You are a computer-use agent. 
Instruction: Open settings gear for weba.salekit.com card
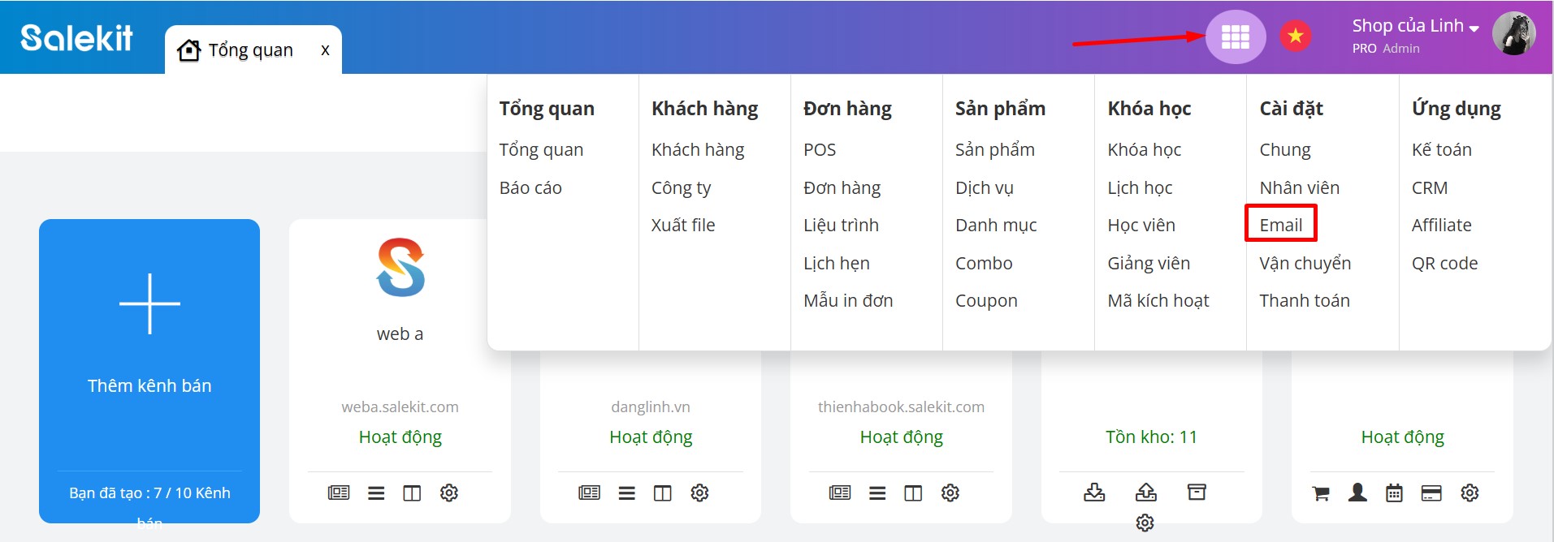pyautogui.click(x=449, y=493)
